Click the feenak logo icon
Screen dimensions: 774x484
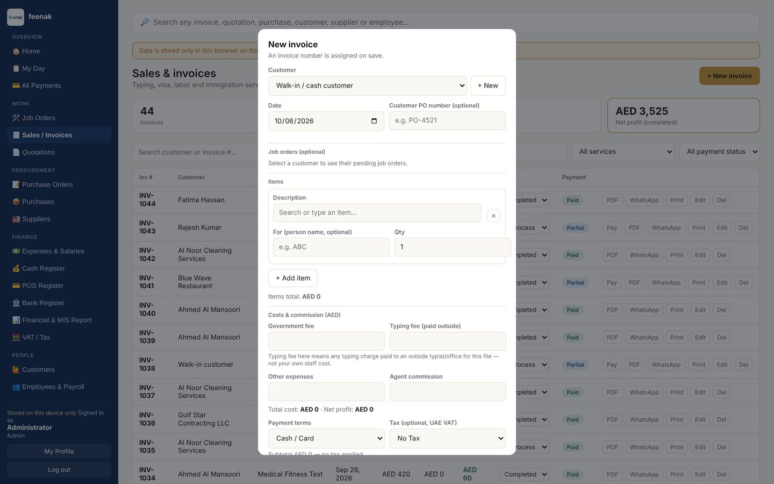pyautogui.click(x=16, y=17)
